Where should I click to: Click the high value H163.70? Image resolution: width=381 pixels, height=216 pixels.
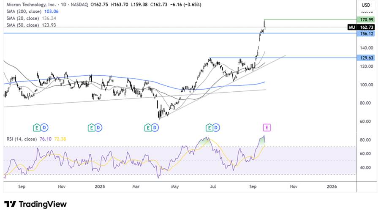119,5
